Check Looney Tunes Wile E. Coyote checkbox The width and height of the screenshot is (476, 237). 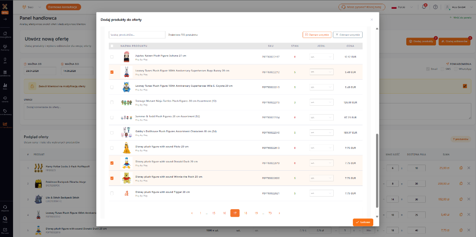tap(112, 87)
